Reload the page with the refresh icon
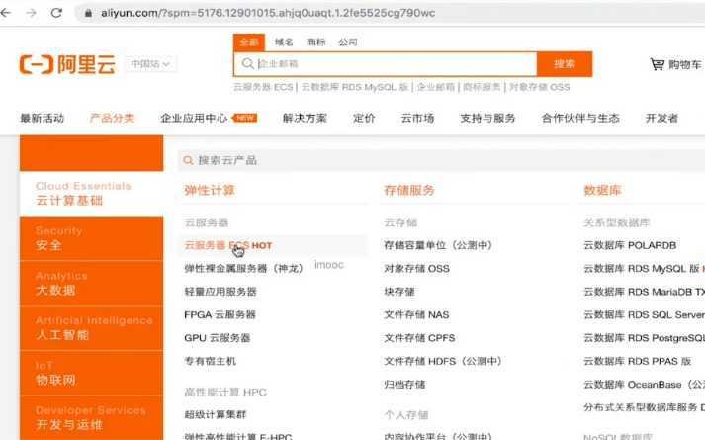The width and height of the screenshot is (705, 440). (56, 13)
